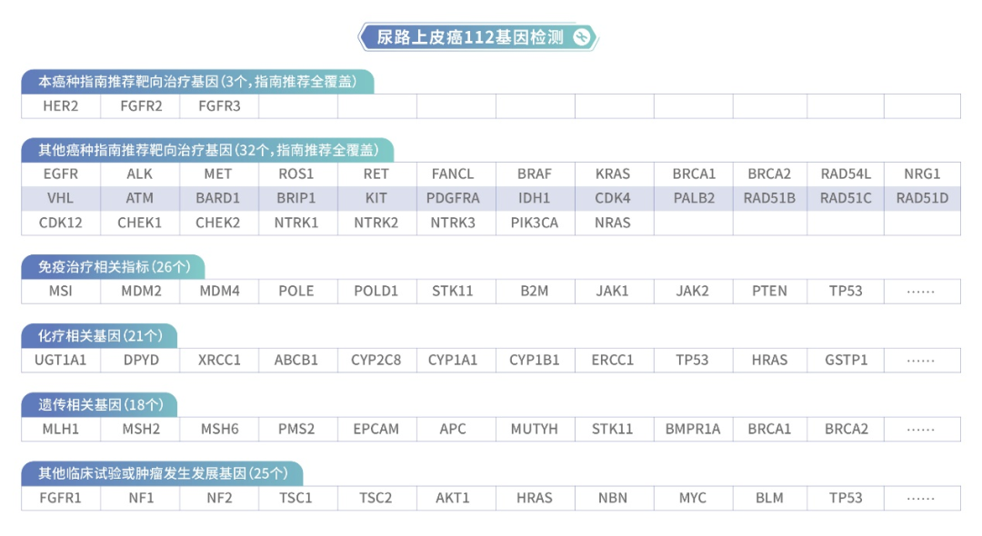The height and width of the screenshot is (536, 982).
Task: Click the UGT1A1 cell
Action: click(x=61, y=361)
